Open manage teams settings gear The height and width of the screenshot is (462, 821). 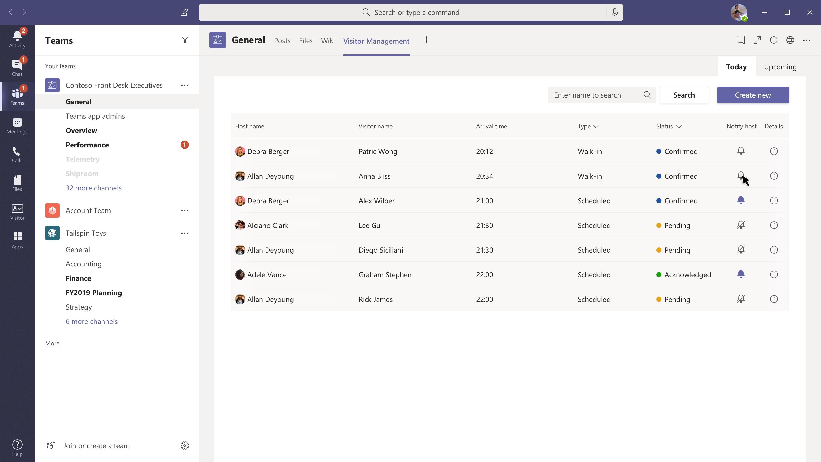(185, 445)
